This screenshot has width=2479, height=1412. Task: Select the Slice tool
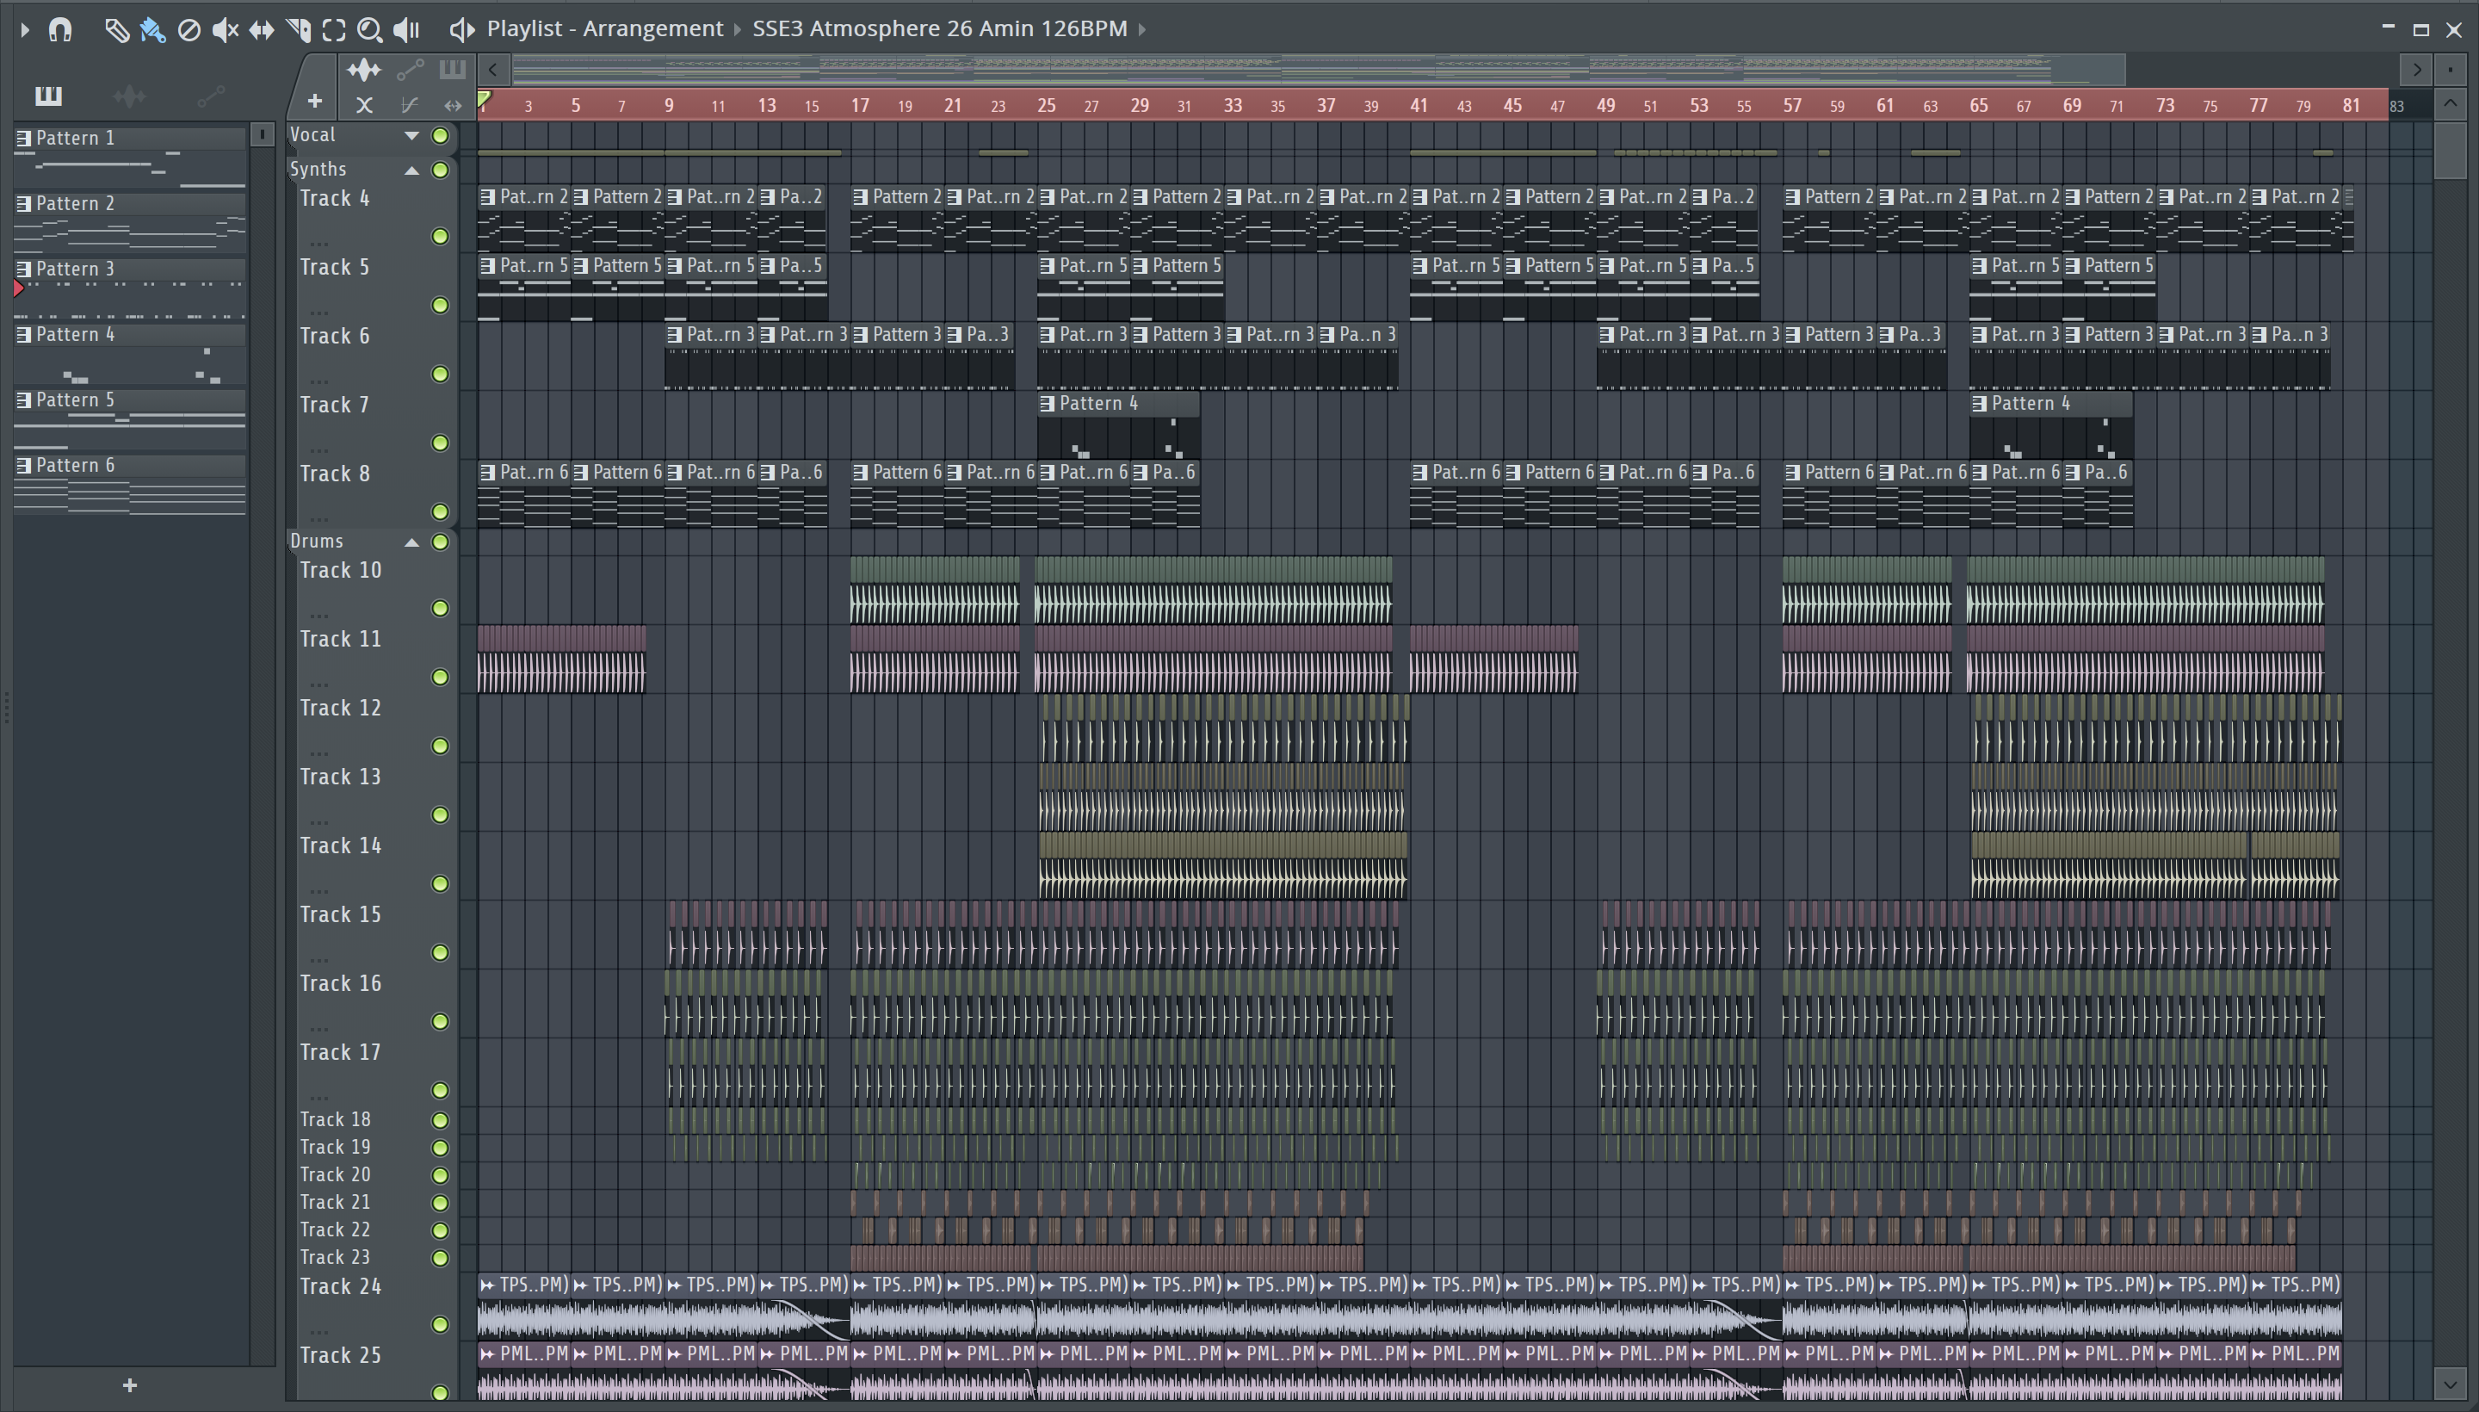point(298,30)
